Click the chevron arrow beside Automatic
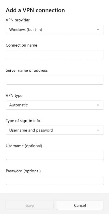109x214 pixels. click(x=98, y=105)
